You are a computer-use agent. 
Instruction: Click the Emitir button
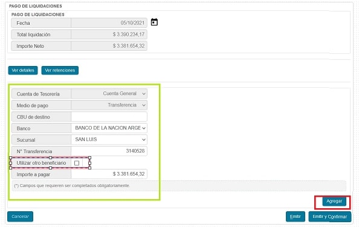pyautogui.click(x=296, y=217)
